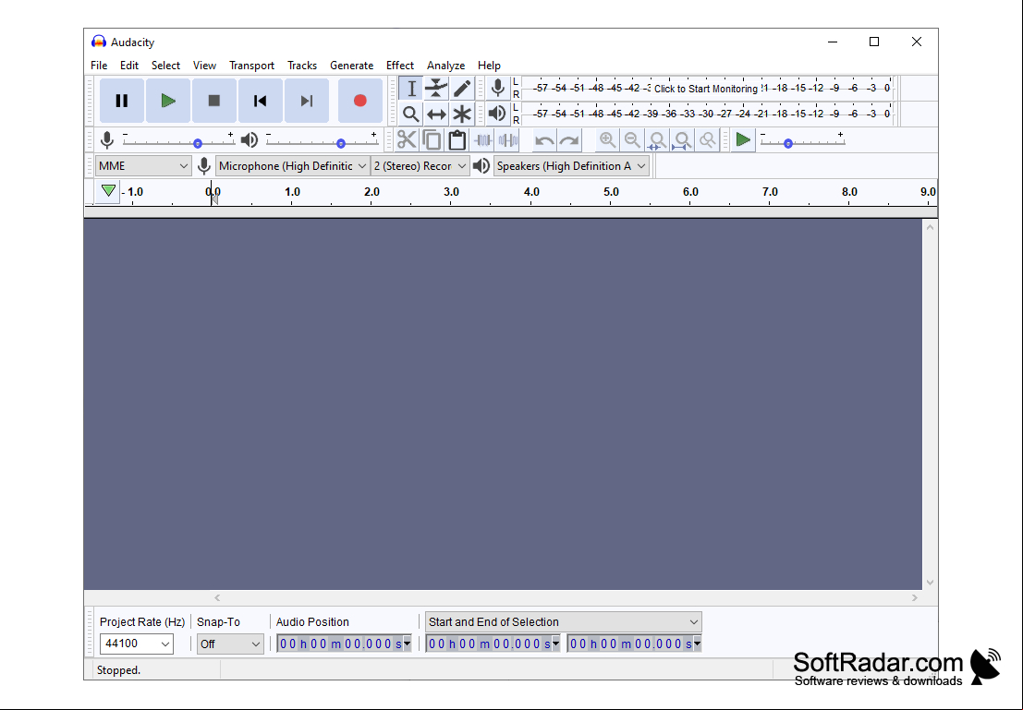Open selection start time format arrow

coord(556,644)
